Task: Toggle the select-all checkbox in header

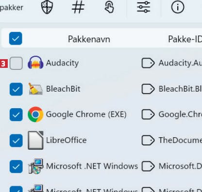Action: click(x=16, y=38)
